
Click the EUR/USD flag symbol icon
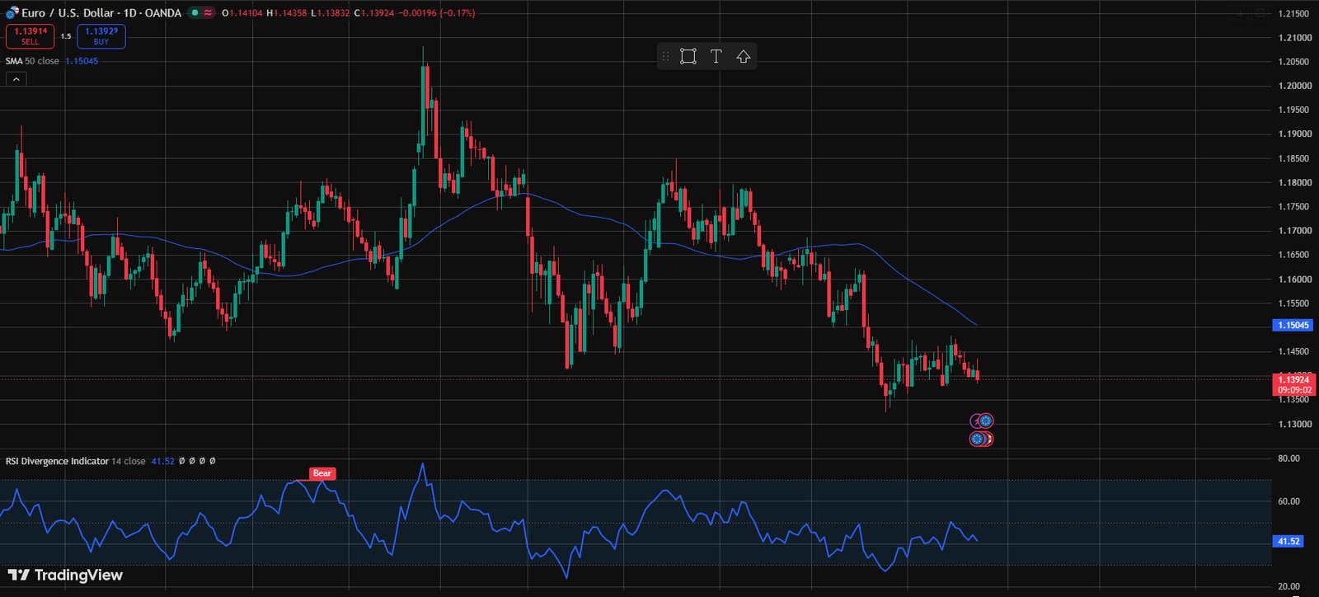click(12, 12)
